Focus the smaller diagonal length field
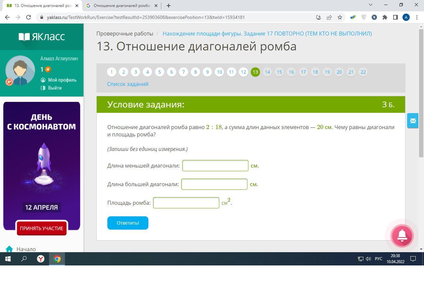This screenshot has width=424, height=291. 215,166
